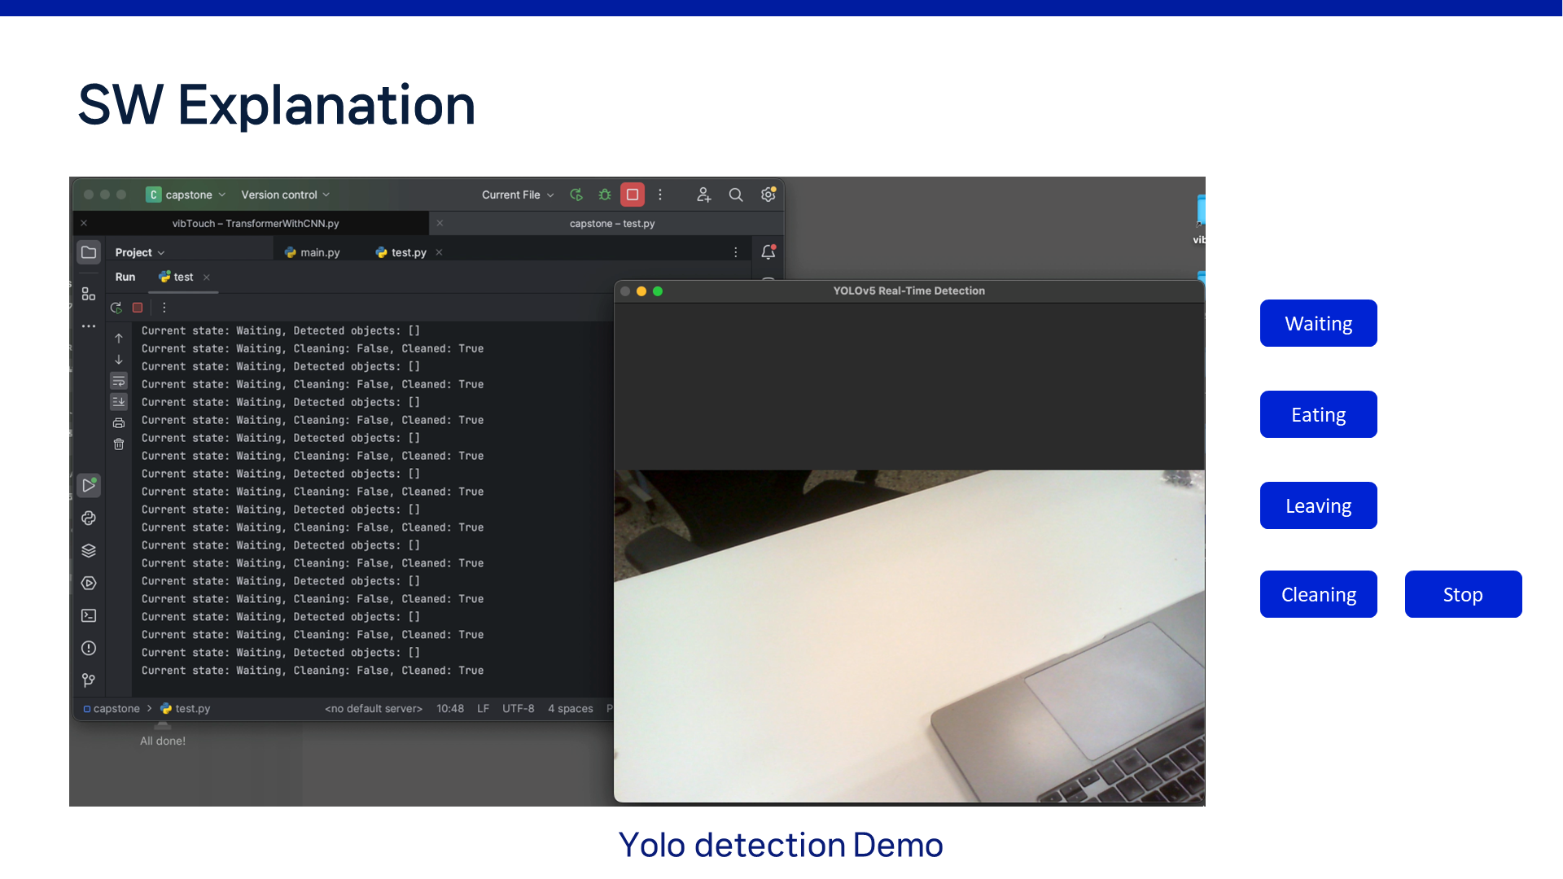Toggle soft-wrap in the Run console
This screenshot has width=1563, height=879.
(x=119, y=381)
